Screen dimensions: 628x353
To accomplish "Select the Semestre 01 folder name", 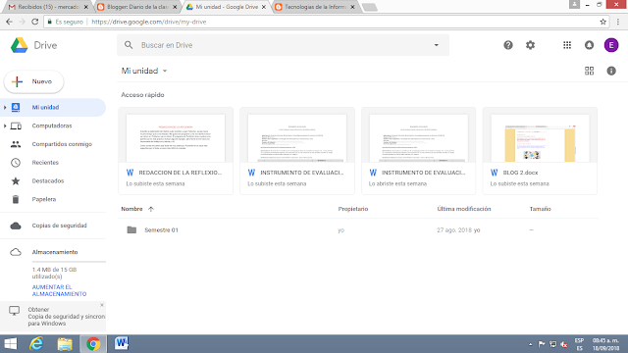I will point(161,230).
